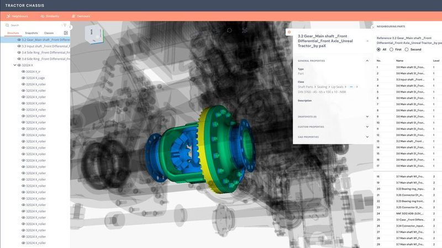The image size is (442, 248).
Task: Select row 1 '3.6 Main shaft S1_Fron'
Action: pos(408,67)
